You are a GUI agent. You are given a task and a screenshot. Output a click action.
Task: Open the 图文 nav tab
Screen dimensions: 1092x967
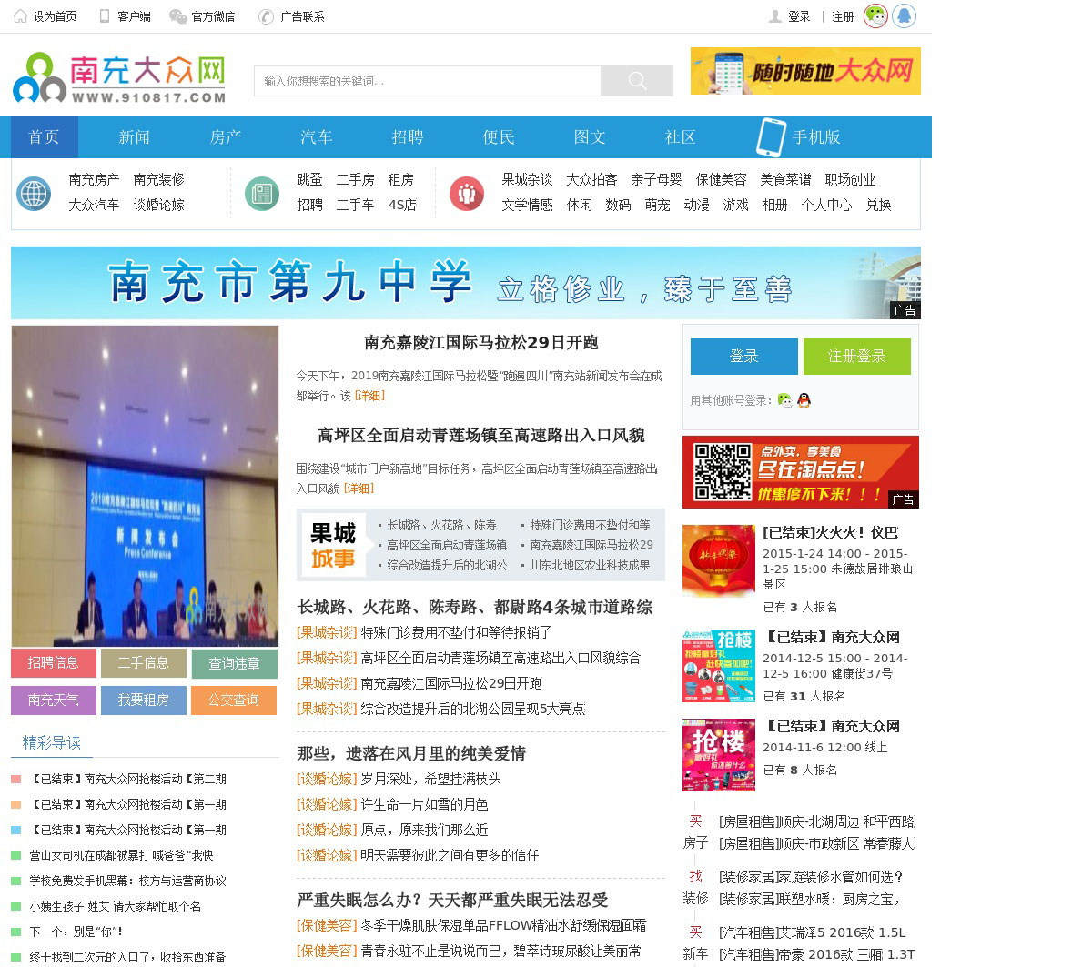click(590, 137)
